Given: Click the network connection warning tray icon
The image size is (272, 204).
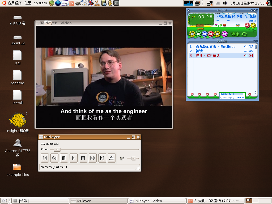Looking at the screenshot, I should point(210,3).
